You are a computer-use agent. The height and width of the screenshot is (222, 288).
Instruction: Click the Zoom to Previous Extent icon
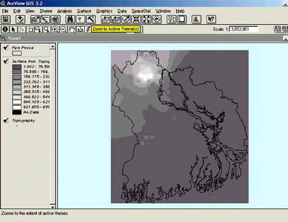point(157,19)
